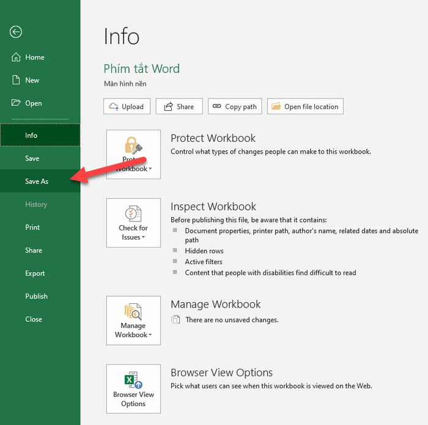Choose Save in the sidebar

(x=40, y=158)
